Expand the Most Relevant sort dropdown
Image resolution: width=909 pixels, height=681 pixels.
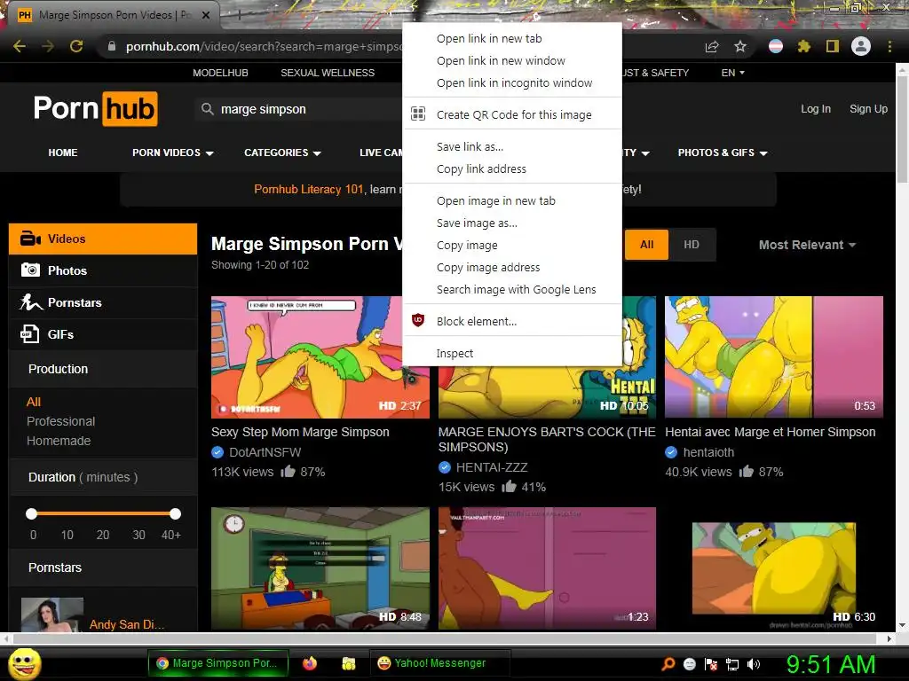click(807, 245)
